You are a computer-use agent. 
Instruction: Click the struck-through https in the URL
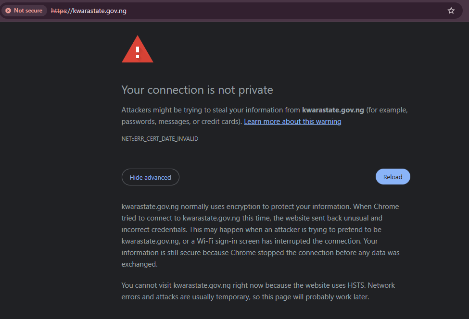(x=59, y=11)
